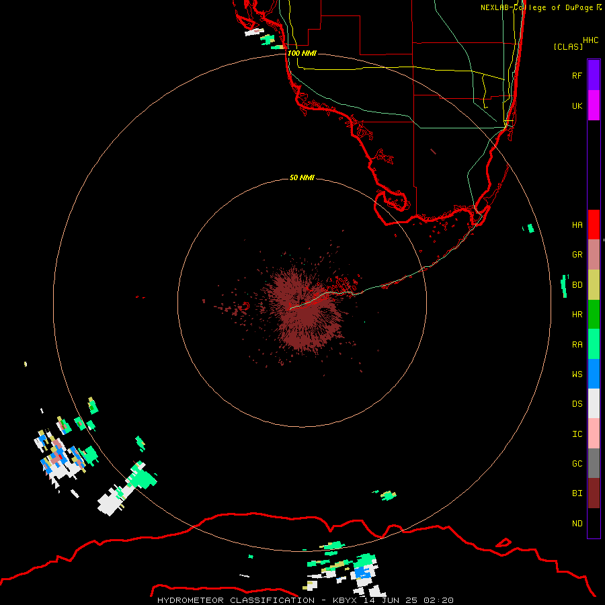Click the GR legend label
The width and height of the screenshot is (605, 605).
(x=577, y=255)
